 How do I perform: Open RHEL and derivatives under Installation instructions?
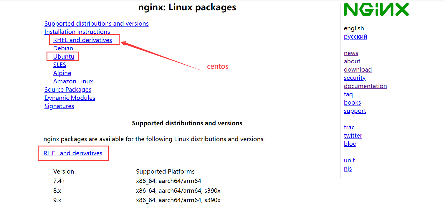point(82,40)
